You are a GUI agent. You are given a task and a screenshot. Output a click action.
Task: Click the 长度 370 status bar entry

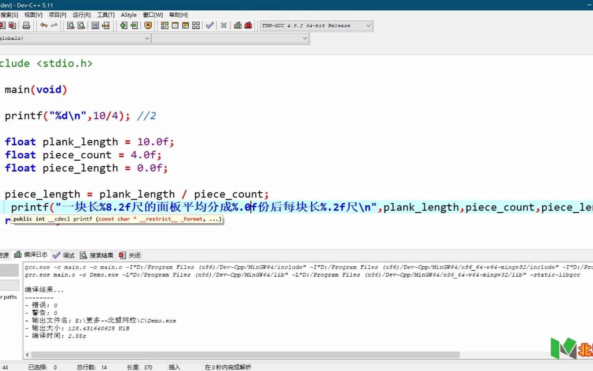pos(140,367)
